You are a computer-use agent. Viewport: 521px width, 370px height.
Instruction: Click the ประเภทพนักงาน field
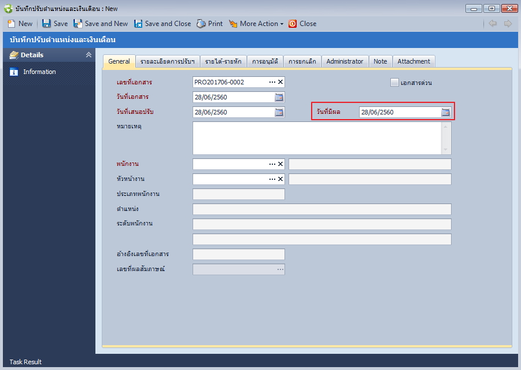point(239,194)
